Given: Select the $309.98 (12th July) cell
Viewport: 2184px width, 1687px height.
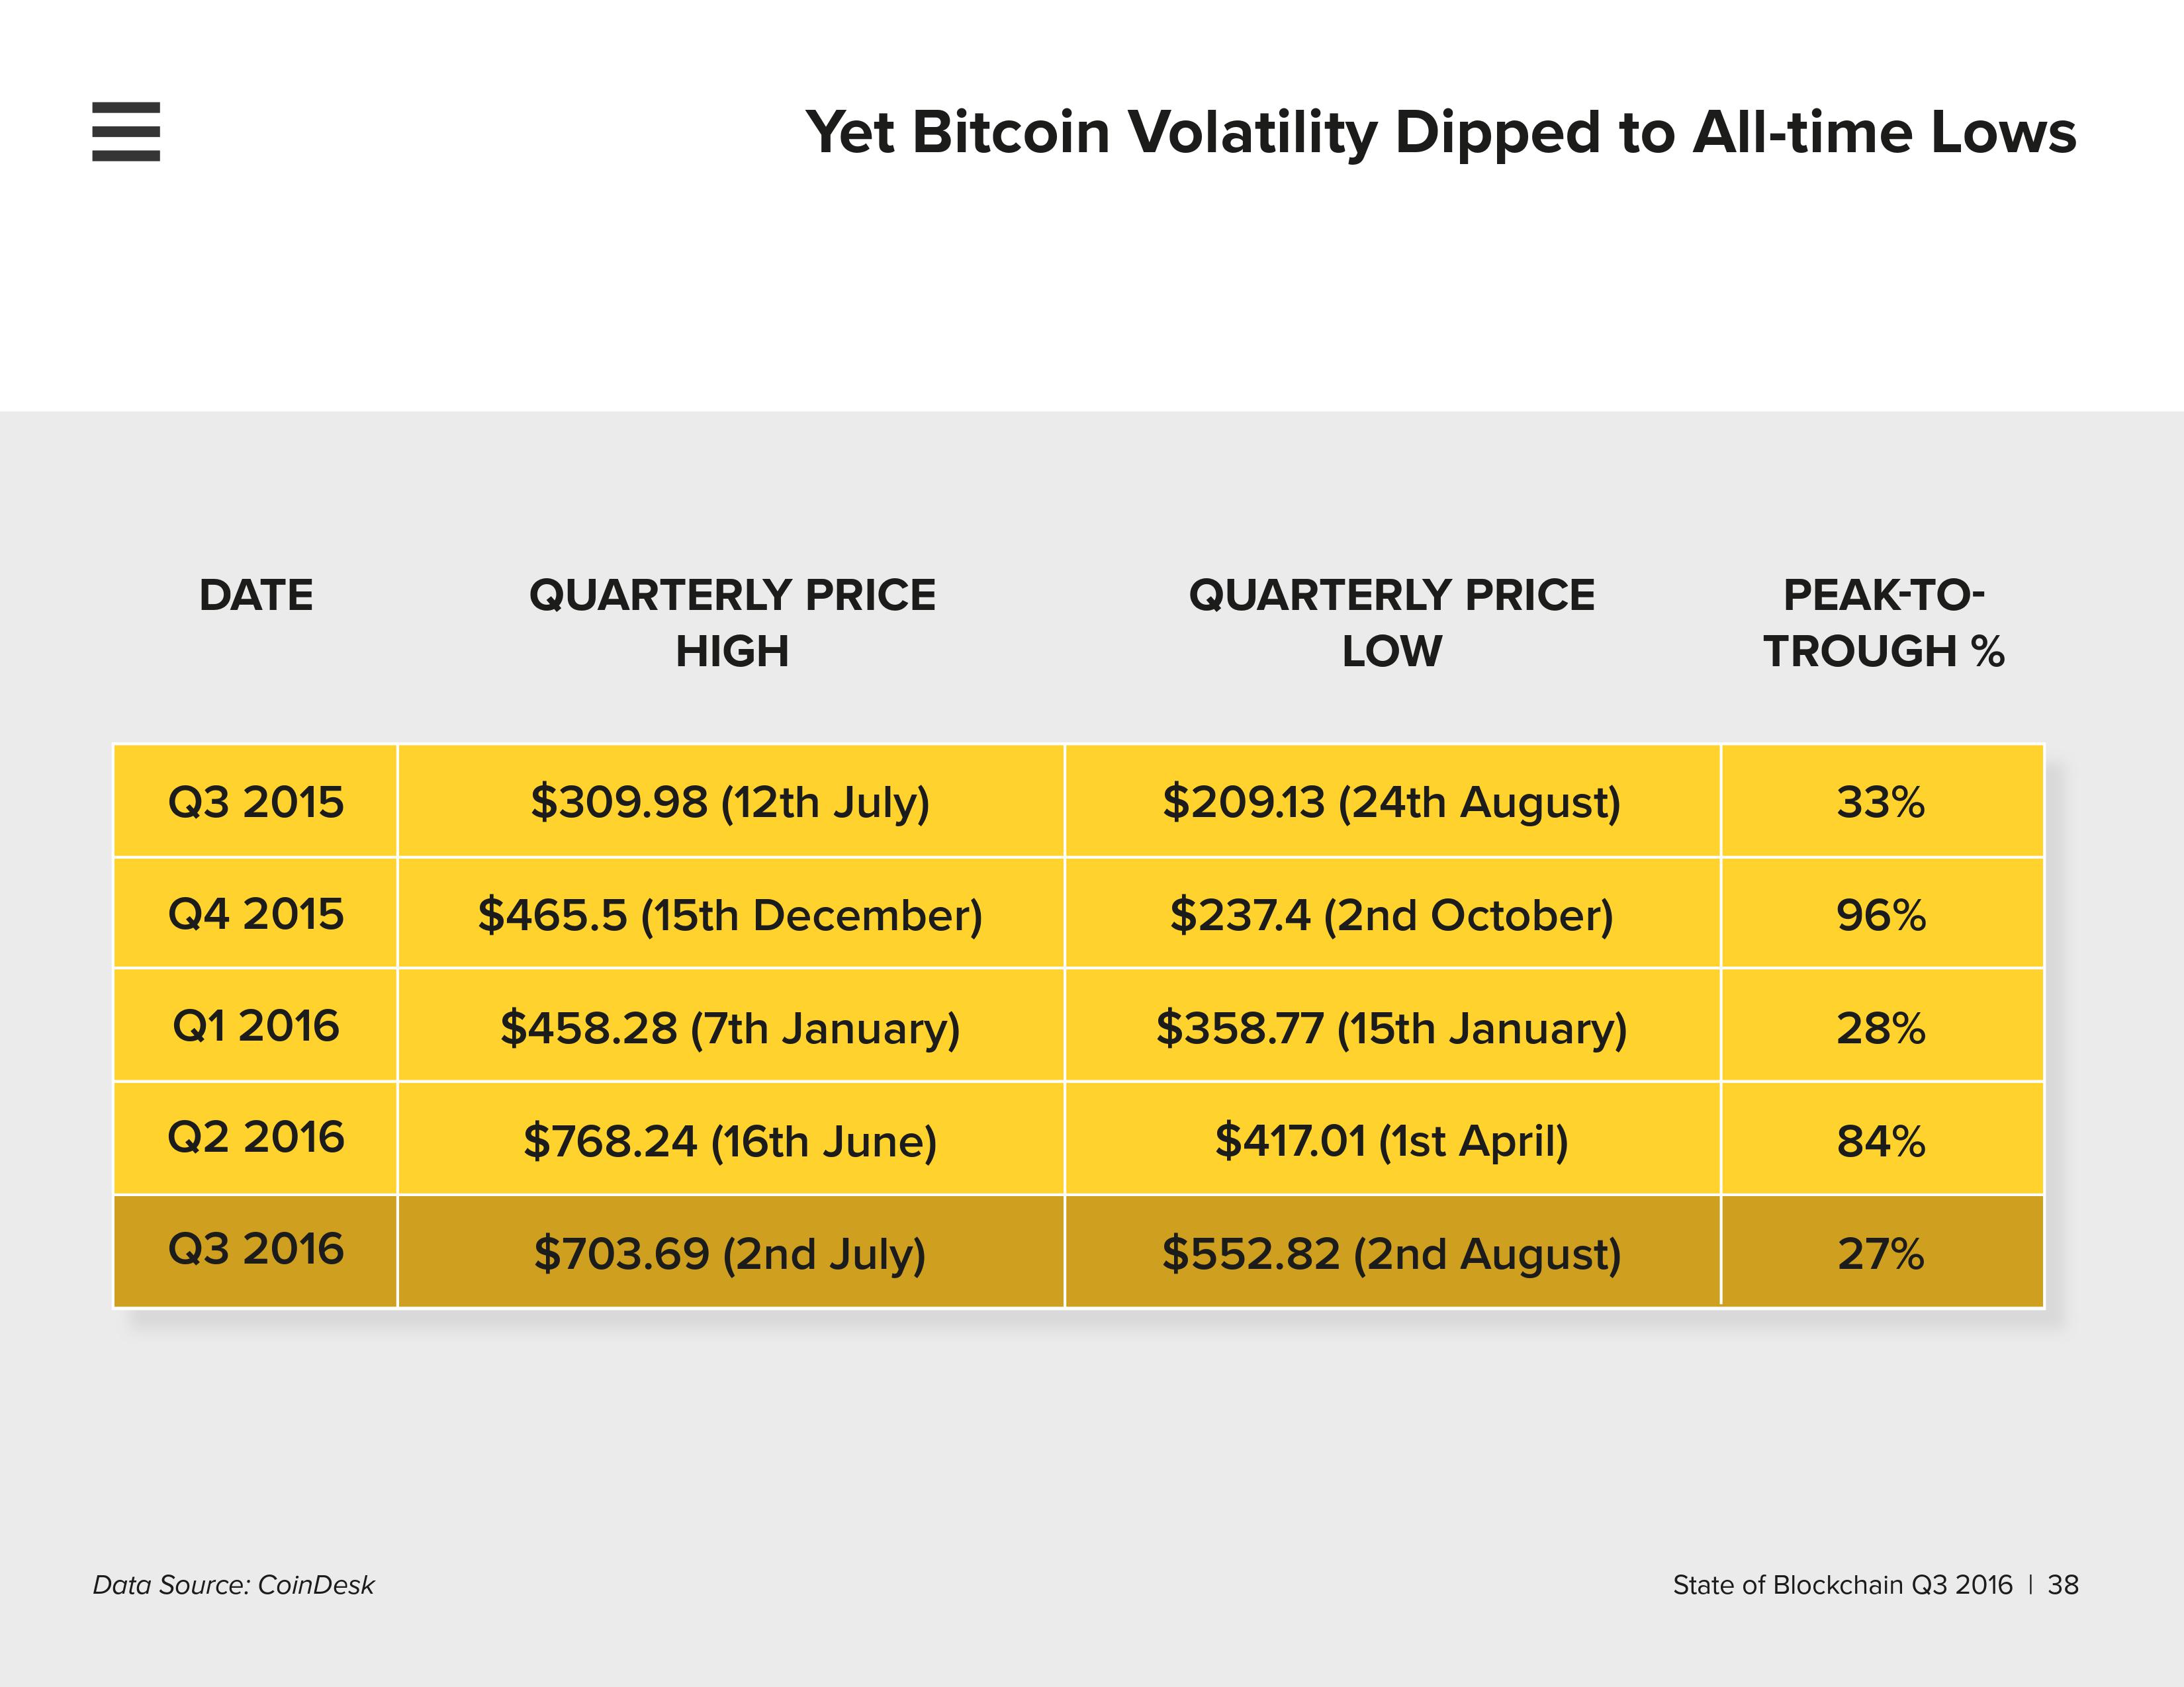Looking at the screenshot, I should [731, 802].
